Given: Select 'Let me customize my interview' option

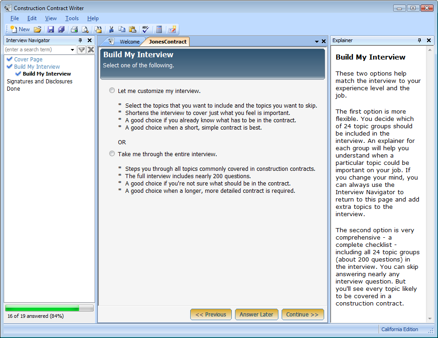Looking at the screenshot, I should (x=112, y=90).
